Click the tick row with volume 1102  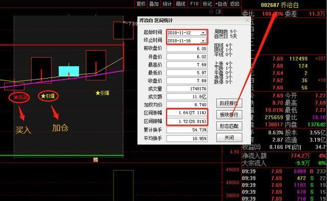284,185
